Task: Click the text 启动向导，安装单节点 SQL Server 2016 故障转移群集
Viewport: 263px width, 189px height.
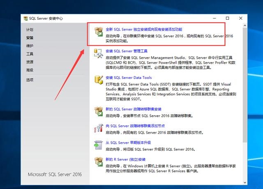Action: [x=149, y=116]
